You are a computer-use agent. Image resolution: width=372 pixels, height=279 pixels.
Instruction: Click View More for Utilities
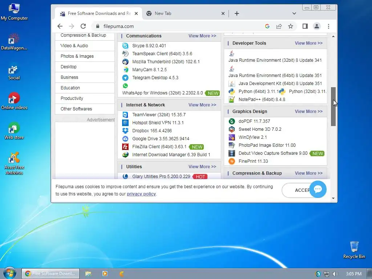pos(202,166)
